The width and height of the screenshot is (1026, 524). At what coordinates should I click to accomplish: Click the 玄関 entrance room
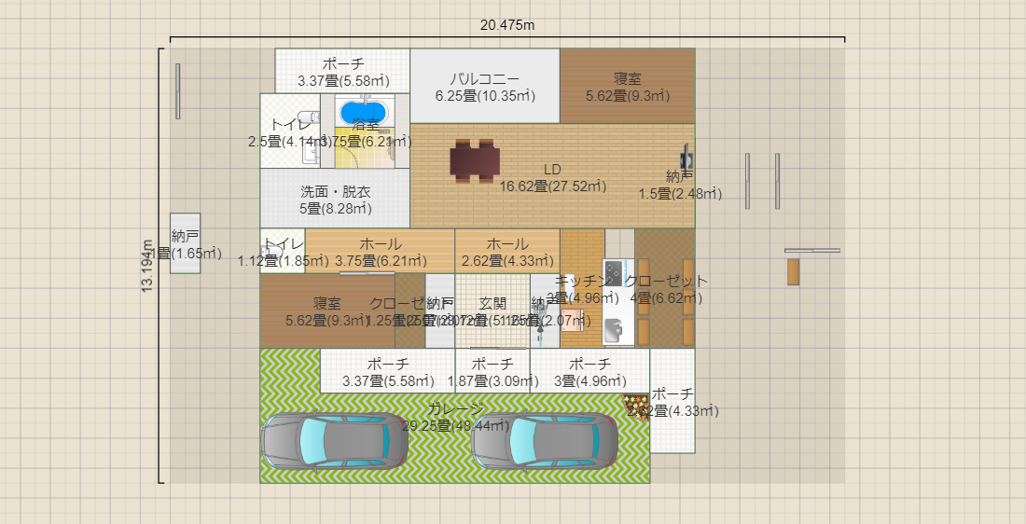[x=492, y=312]
